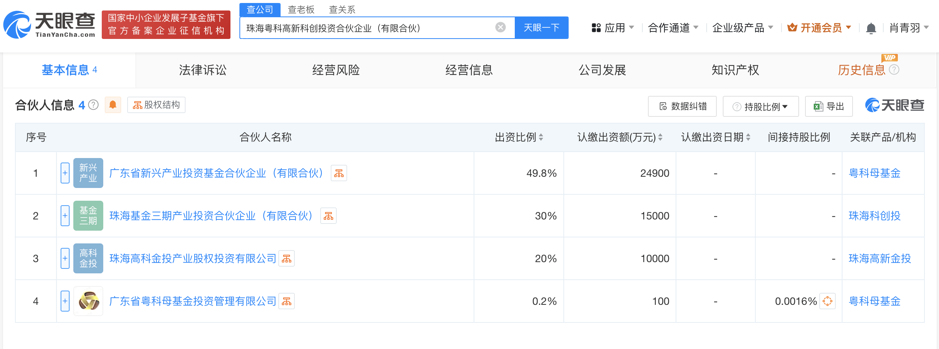Switch to 查关系 search tab
Screen dimensions: 939x349
pyautogui.click(x=342, y=9)
